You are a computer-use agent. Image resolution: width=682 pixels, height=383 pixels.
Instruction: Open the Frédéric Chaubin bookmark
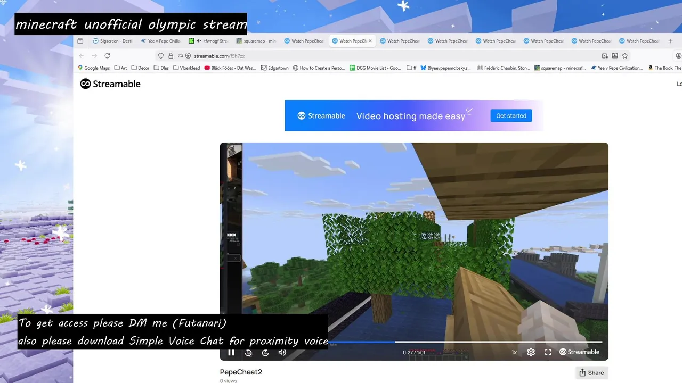tap(504, 68)
